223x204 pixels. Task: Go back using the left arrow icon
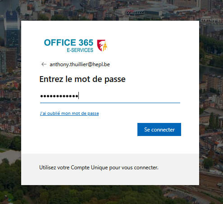pos(44,64)
